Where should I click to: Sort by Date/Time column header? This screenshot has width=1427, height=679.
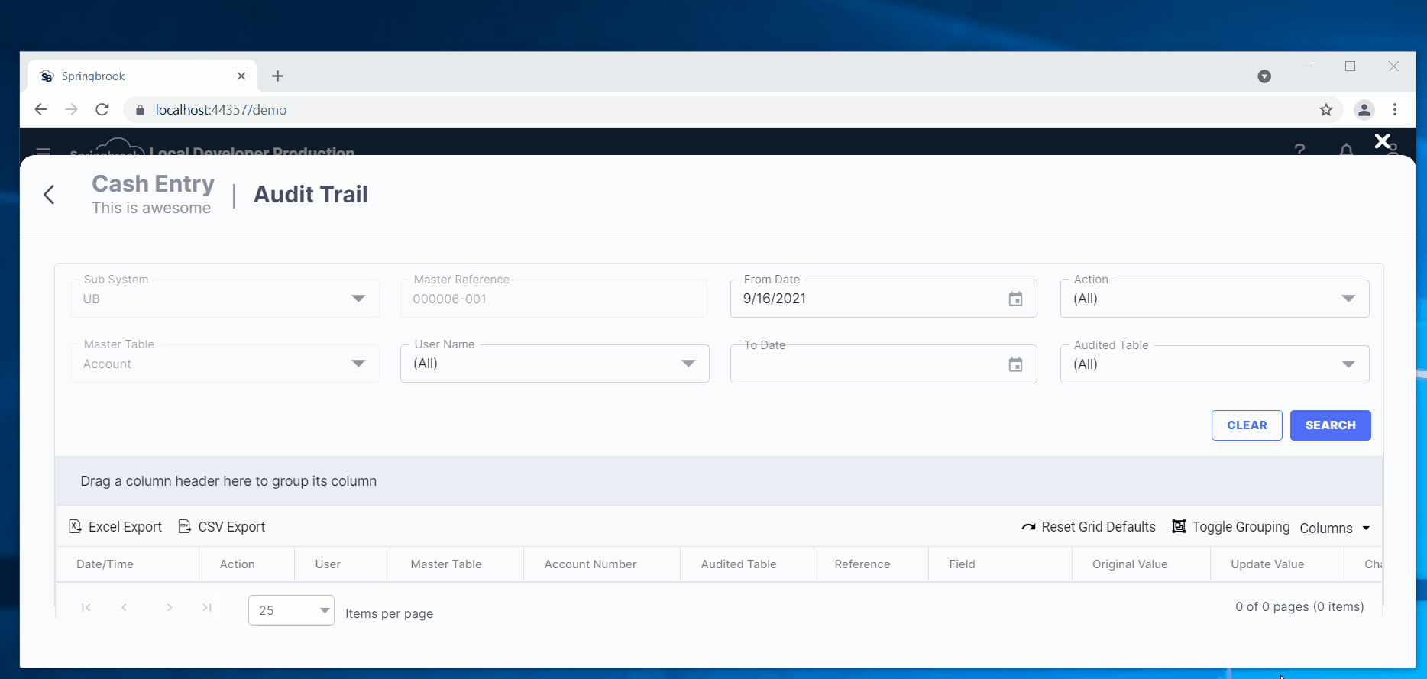(x=105, y=564)
